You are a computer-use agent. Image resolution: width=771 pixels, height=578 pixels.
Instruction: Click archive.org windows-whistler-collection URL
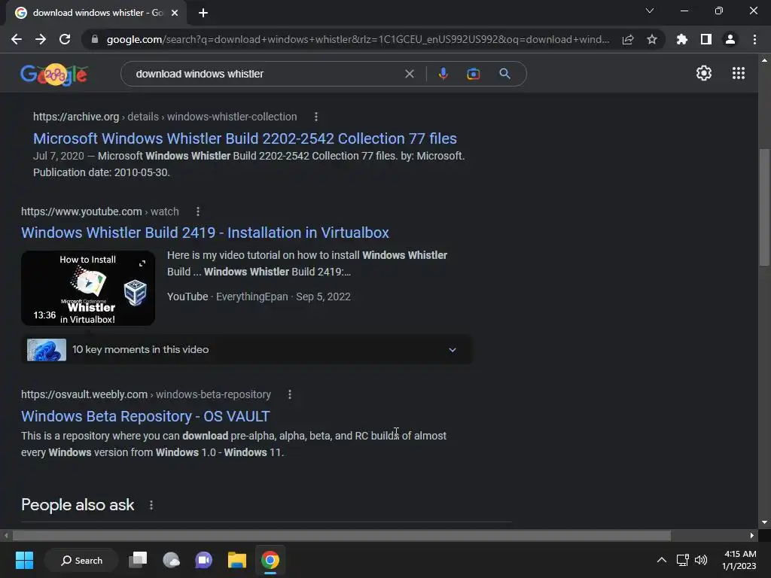(165, 117)
